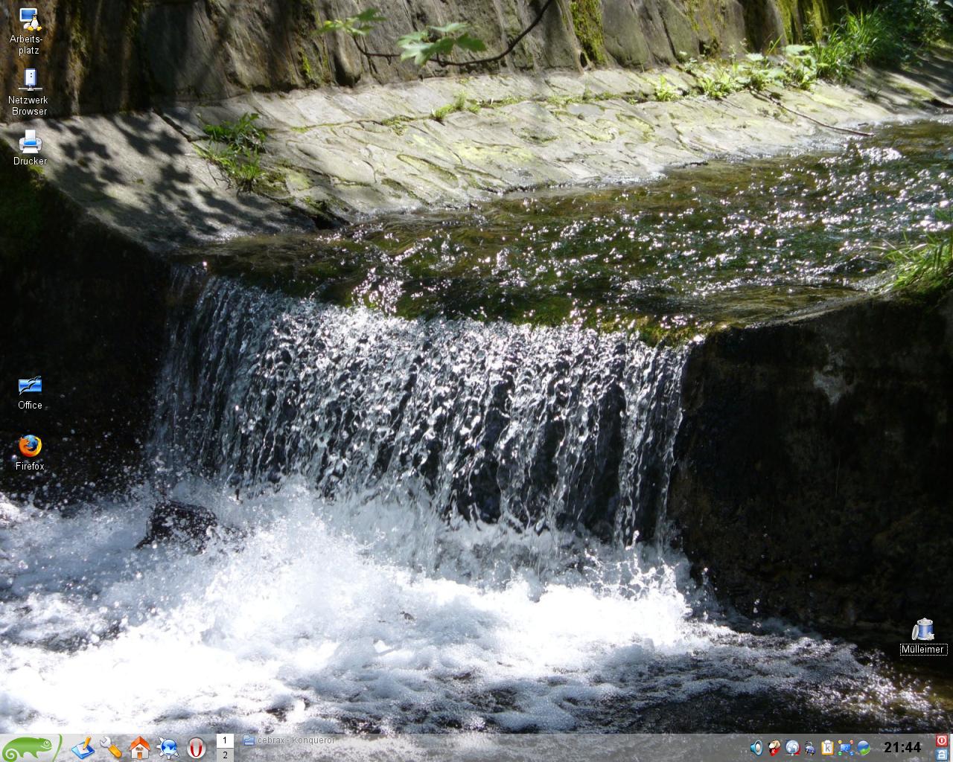The height and width of the screenshot is (762, 953).
Task: Open the wrench configuration tool in panel
Action: [111, 747]
